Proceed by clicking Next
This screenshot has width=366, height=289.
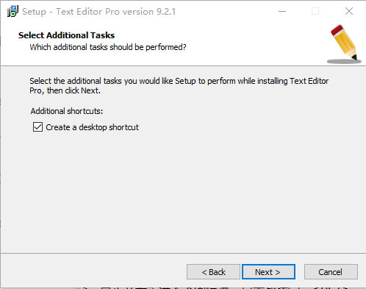click(x=268, y=272)
